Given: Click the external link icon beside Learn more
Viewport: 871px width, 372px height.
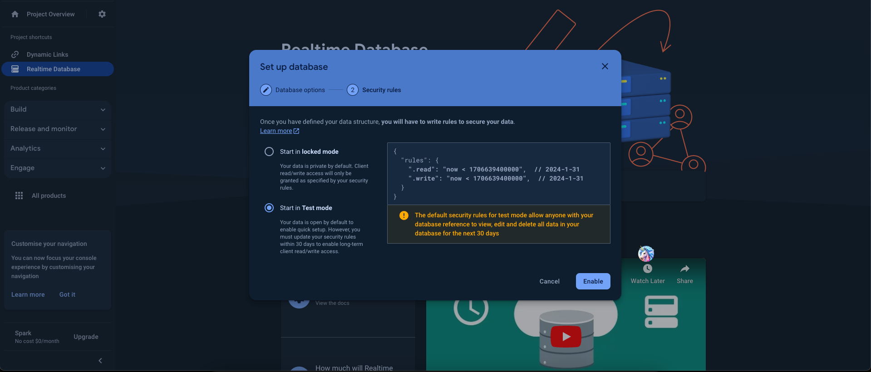Looking at the screenshot, I should 296,131.
